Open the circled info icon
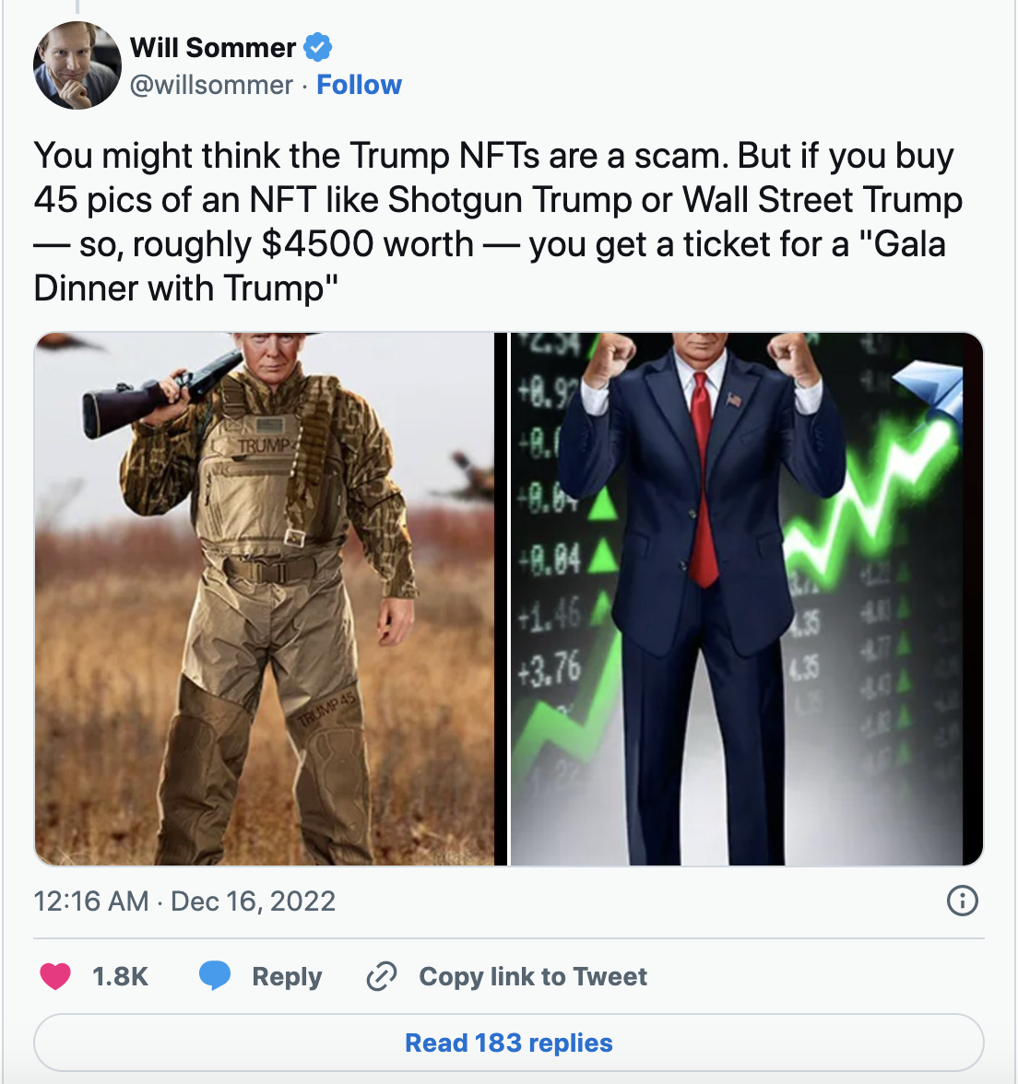The height and width of the screenshot is (1084, 1018). click(962, 900)
